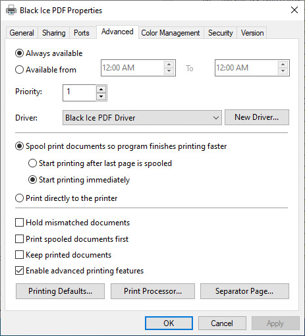305x336 pixels.
Task: Click the Separator Page button
Action: coord(244,291)
